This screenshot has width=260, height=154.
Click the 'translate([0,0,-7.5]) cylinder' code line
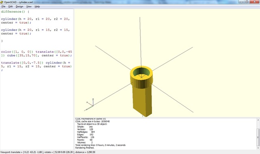point(35,63)
